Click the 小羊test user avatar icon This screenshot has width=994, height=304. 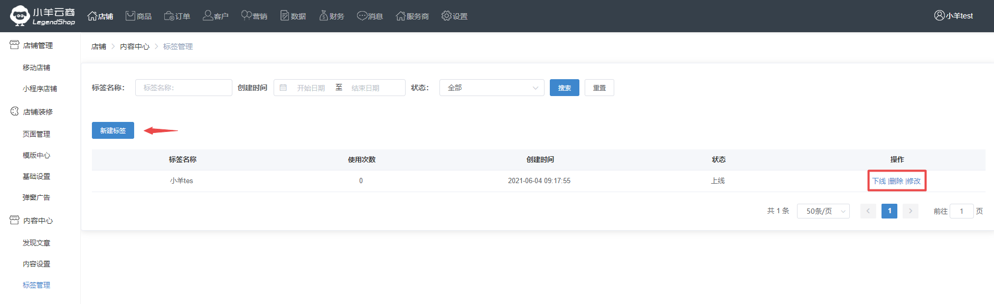coord(939,15)
